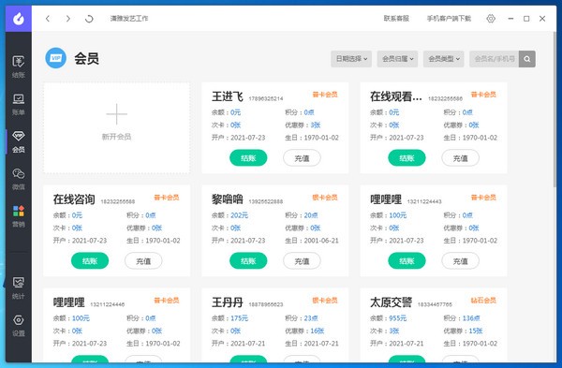
Task: Click 结账 for 在线咨询 member
Action: [90, 261]
